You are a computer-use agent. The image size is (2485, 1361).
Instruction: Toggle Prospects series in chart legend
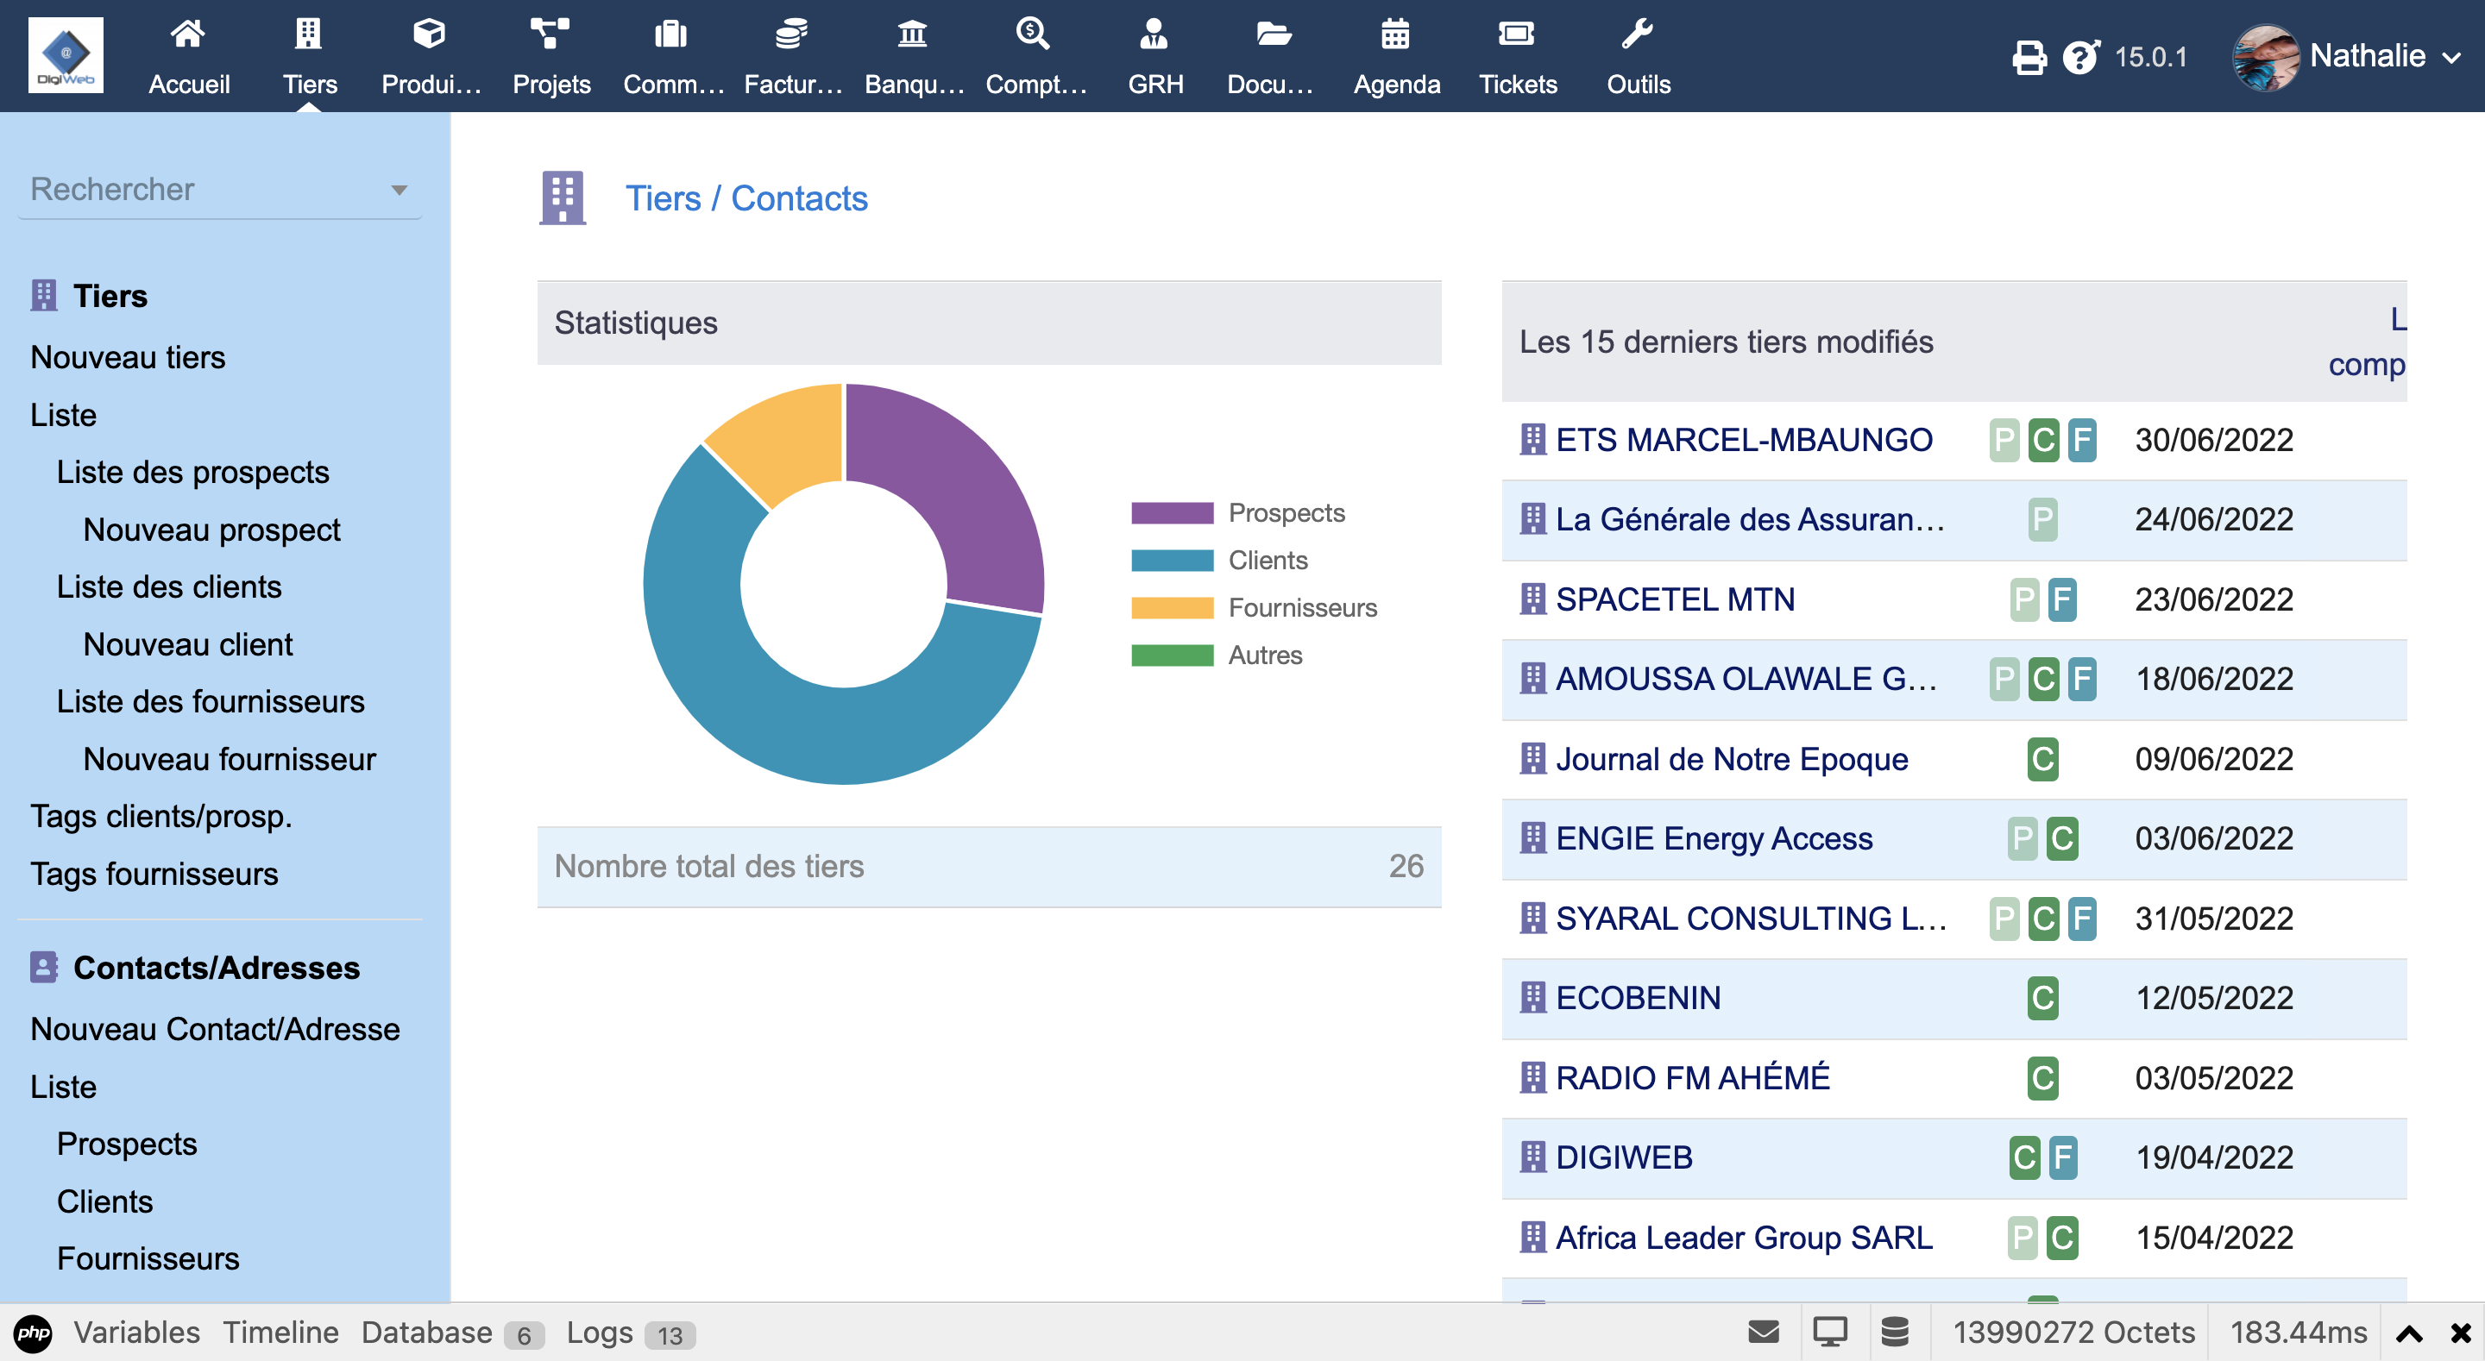(1285, 512)
